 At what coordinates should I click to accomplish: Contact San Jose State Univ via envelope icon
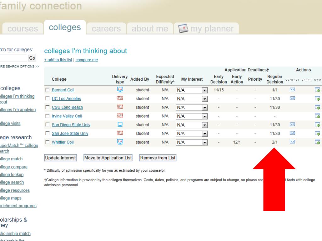tap(292, 133)
